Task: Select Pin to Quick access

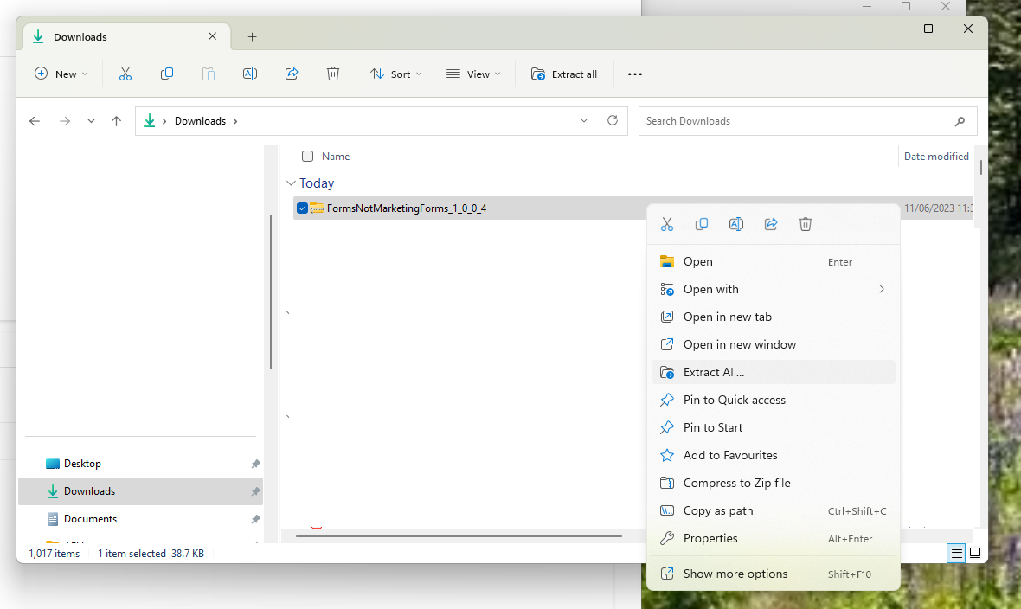Action: 773,400
